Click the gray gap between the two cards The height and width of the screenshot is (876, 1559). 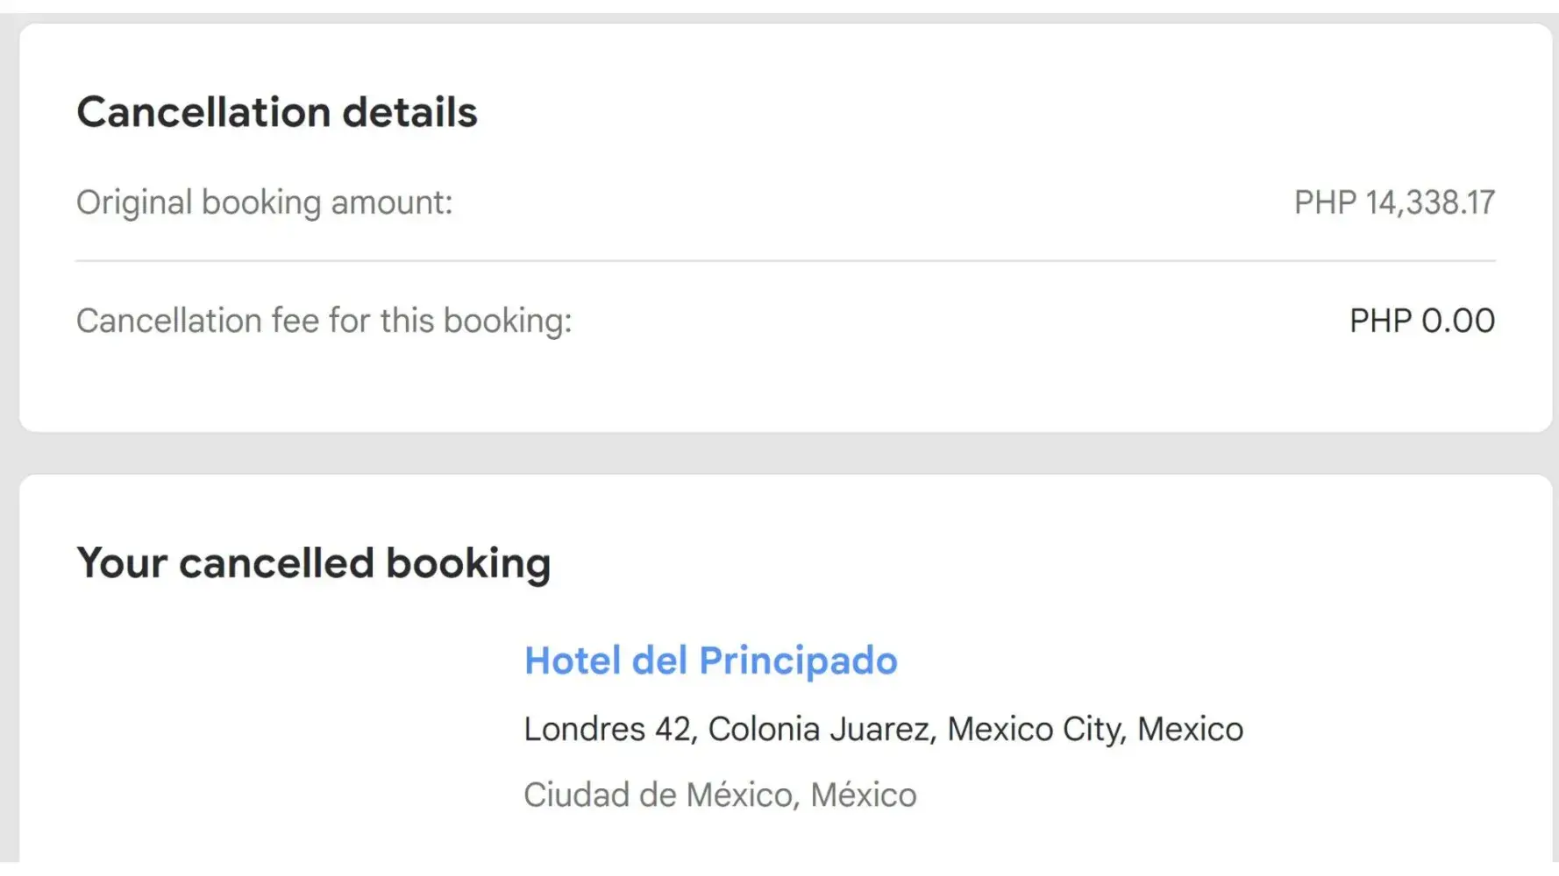pos(786,453)
